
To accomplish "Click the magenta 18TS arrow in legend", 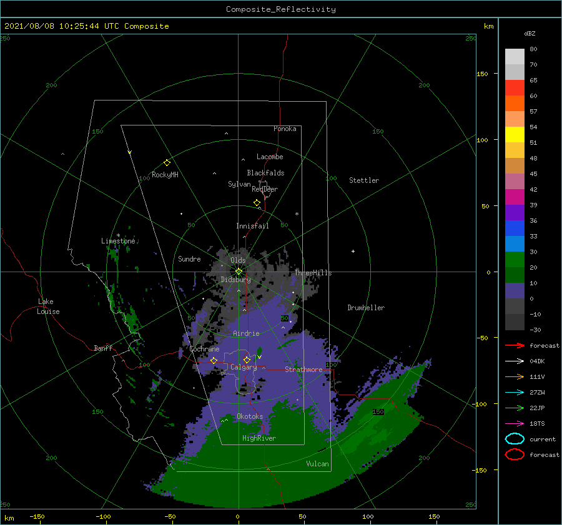I will tap(515, 423).
